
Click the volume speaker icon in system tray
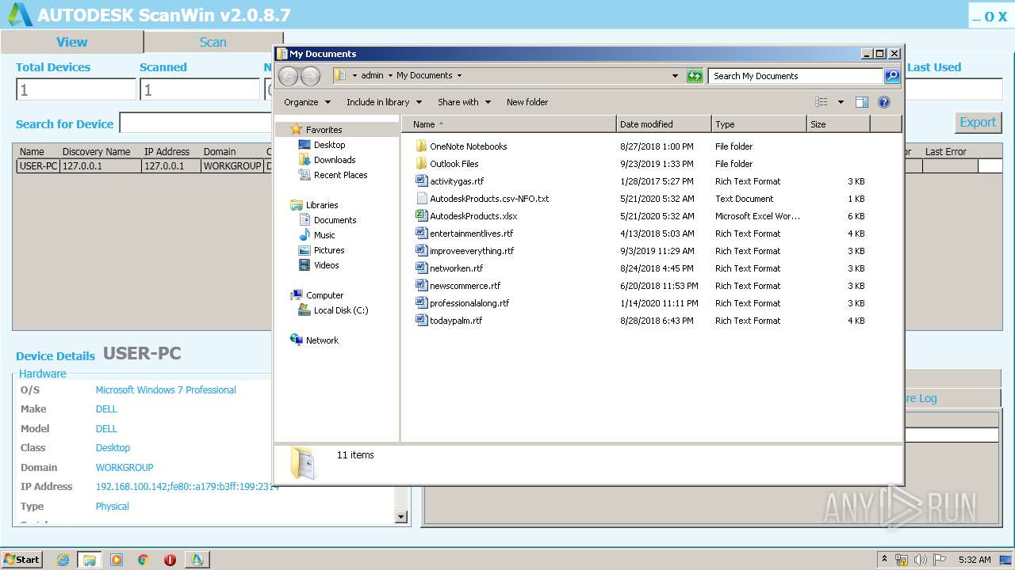click(919, 560)
